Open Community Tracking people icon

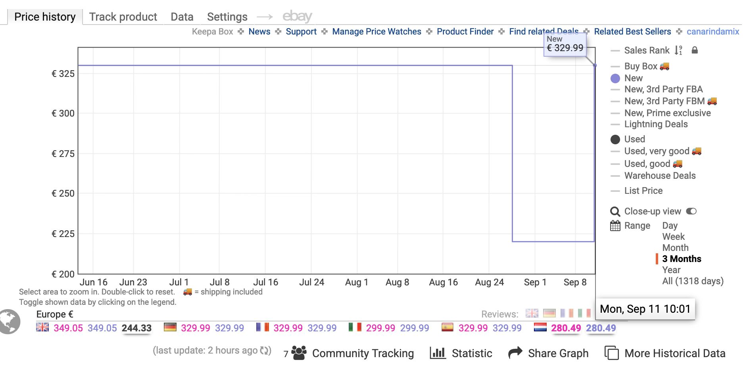(299, 353)
